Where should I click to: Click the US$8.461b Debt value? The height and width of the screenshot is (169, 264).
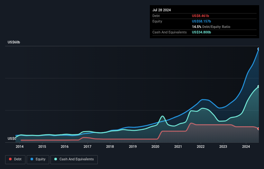pos(201,16)
